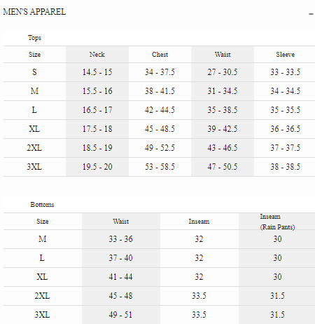Image resolution: width=315 pixels, height=324 pixels.
Task: Click the Waist header in the Tops table
Action: point(223,55)
